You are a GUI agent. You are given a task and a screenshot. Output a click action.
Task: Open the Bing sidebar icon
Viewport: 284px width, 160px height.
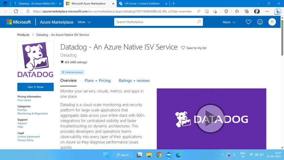[x=277, y=11]
